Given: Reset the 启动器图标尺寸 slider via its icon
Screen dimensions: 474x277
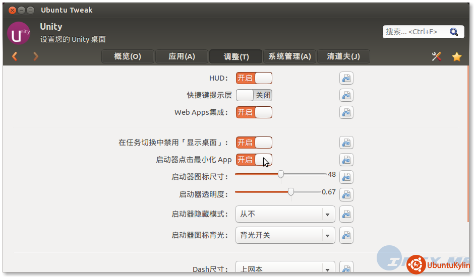Looking at the screenshot, I should click(x=346, y=177).
